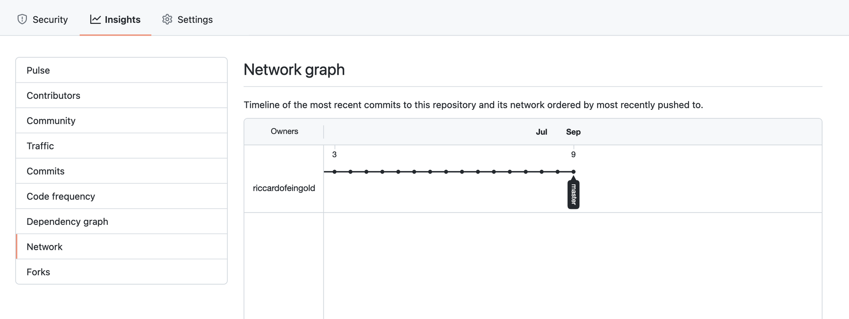849x319 pixels.
Task: Click the Settings gear icon
Action: tap(167, 19)
